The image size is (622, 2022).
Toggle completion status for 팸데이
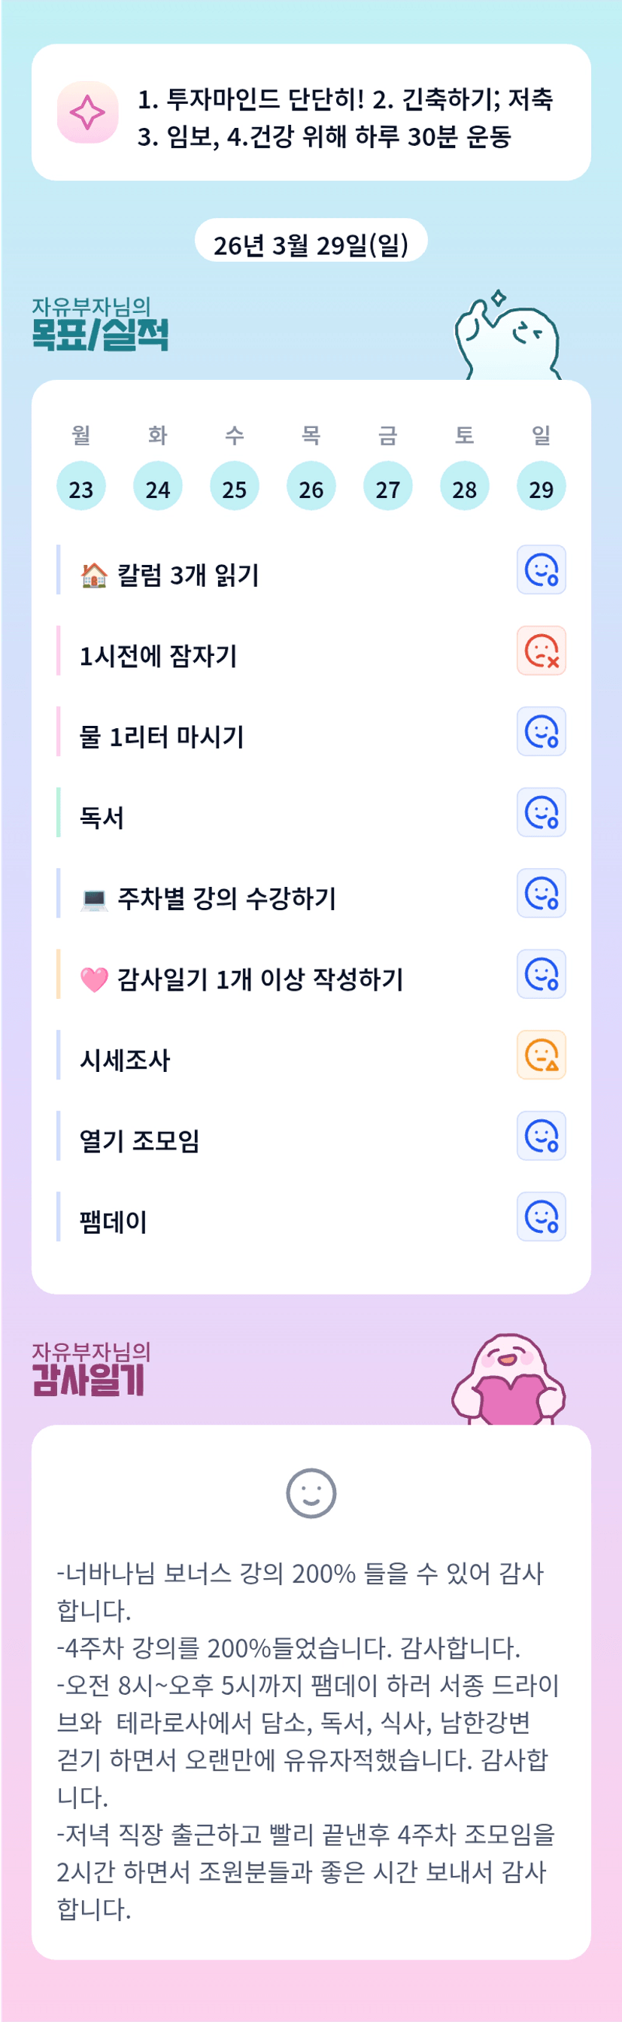(541, 1216)
